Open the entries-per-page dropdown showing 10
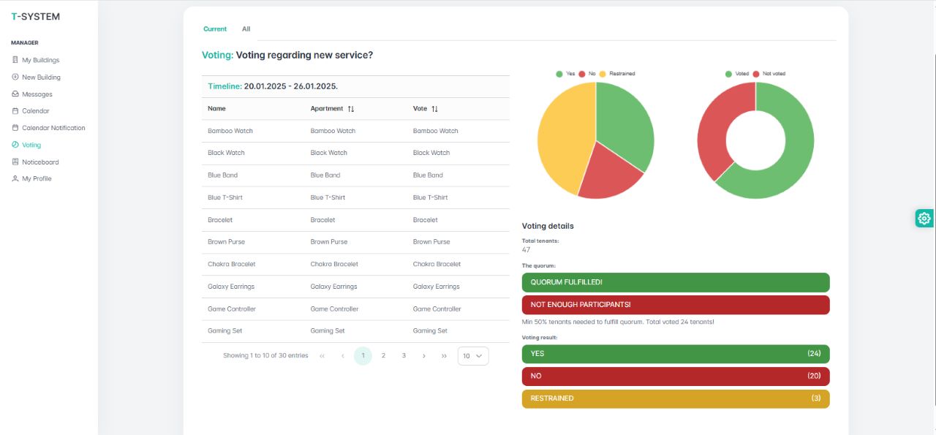 (472, 355)
